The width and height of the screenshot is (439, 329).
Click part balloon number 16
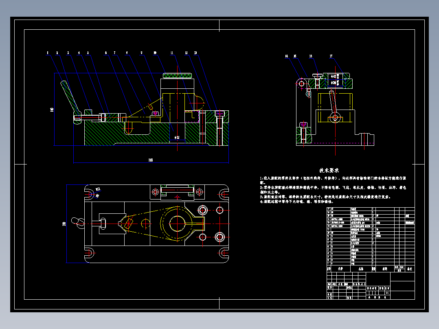(x=311, y=56)
